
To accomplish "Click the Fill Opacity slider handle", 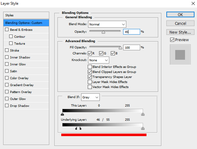I will pos(120,48).
